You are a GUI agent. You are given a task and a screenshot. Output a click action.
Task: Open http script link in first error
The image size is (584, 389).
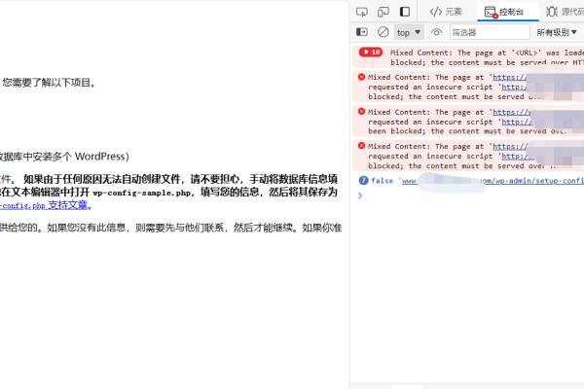(514, 88)
